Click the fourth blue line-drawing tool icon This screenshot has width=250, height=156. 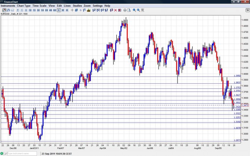(106, 10)
